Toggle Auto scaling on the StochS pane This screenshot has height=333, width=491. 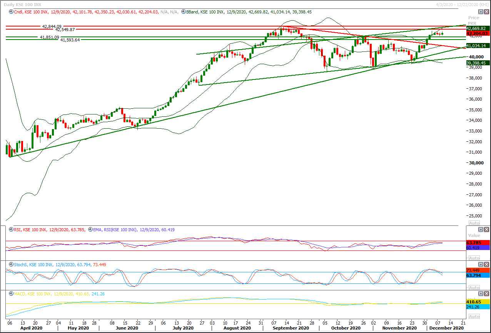[x=474, y=287]
